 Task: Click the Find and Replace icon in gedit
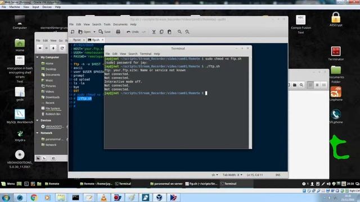click(187, 32)
